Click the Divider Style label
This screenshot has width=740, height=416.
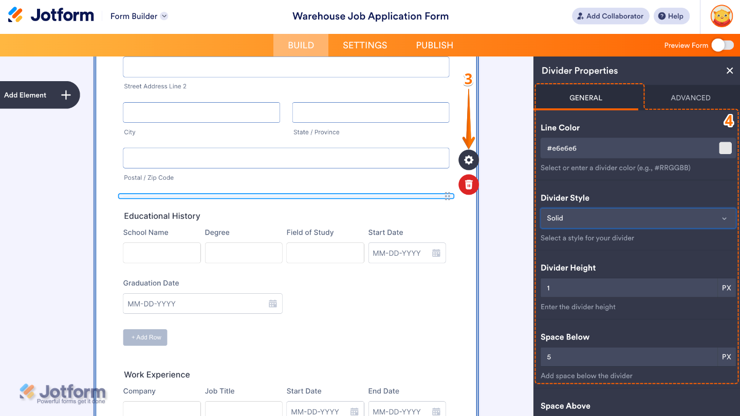[565, 198]
